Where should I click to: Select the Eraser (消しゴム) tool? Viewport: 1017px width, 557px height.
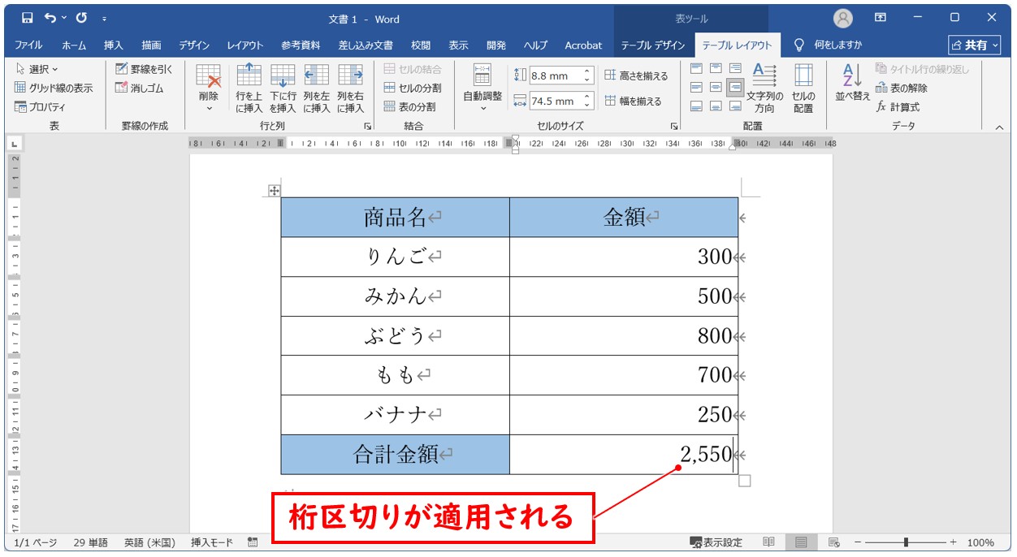click(143, 88)
